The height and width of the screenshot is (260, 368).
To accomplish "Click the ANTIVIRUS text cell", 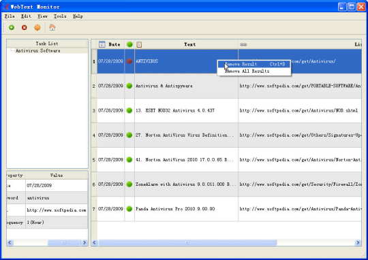I will tap(186, 61).
